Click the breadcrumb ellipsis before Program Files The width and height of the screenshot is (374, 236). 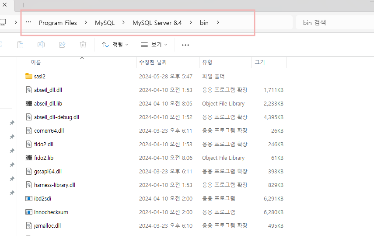click(x=28, y=22)
